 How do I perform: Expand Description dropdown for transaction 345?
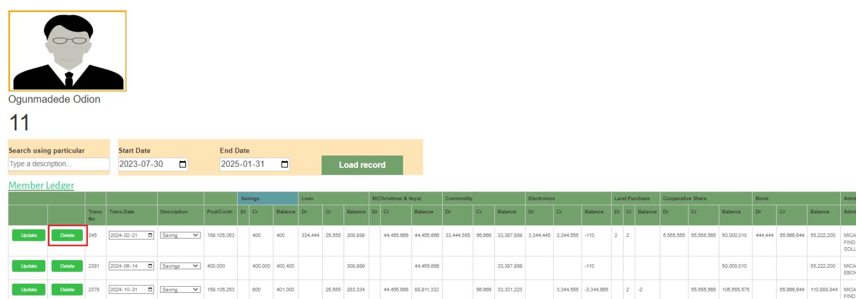click(180, 235)
